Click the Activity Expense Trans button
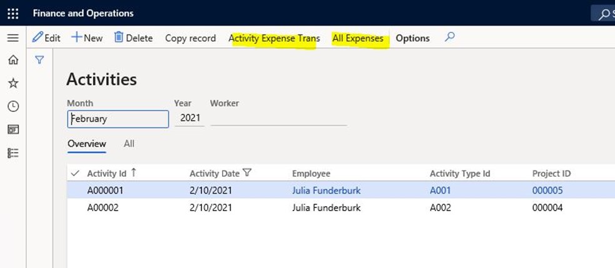The image size is (615, 268). pos(274,38)
